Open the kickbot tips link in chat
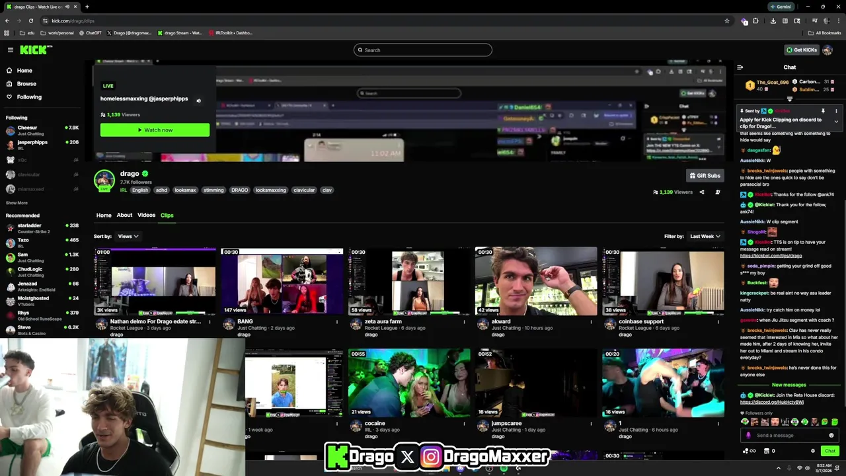846x476 pixels. pyautogui.click(x=771, y=256)
